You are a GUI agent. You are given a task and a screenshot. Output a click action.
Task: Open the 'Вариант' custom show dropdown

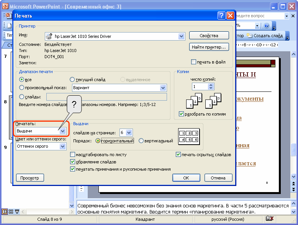pos(163,88)
